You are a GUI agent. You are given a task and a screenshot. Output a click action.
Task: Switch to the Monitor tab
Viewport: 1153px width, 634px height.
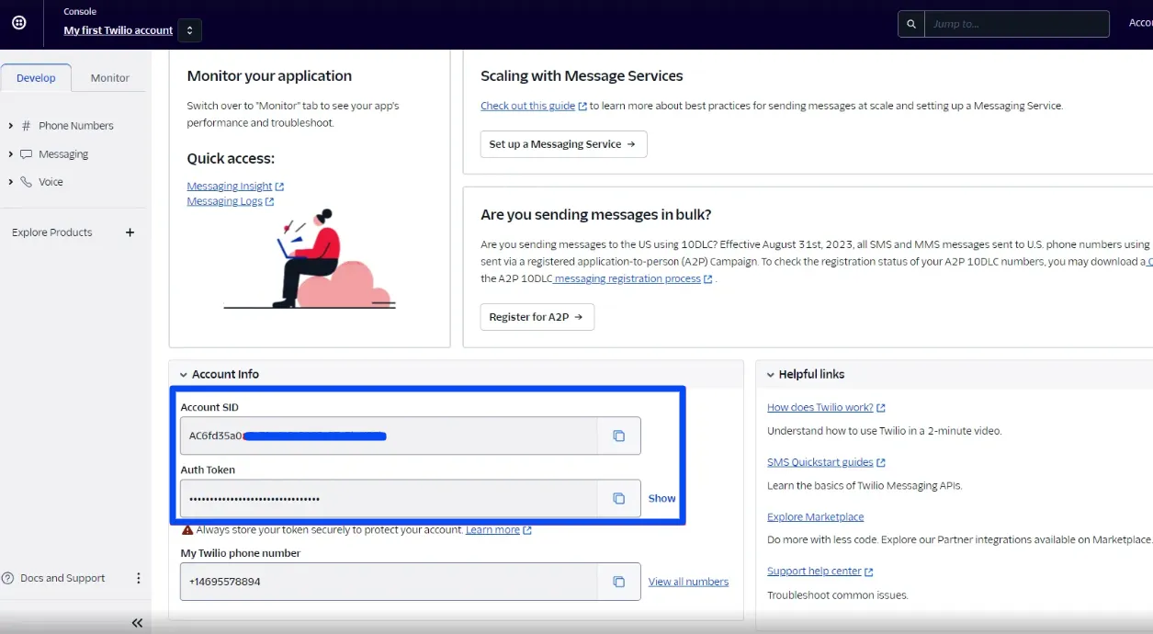point(110,78)
